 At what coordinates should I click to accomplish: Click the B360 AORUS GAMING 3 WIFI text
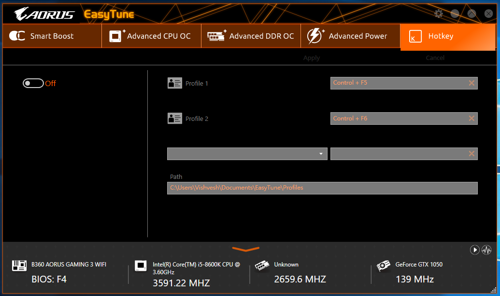coord(69,265)
